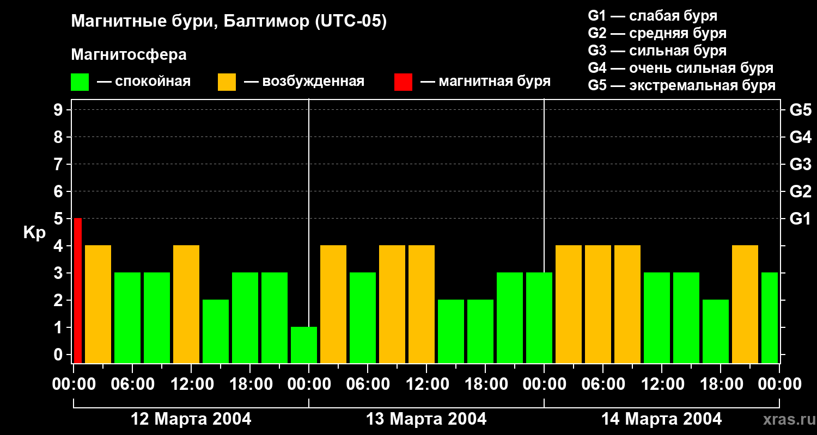The width and height of the screenshot is (817, 435).
Task: Click the 'Магнитосфера' heading
Action: tap(129, 55)
